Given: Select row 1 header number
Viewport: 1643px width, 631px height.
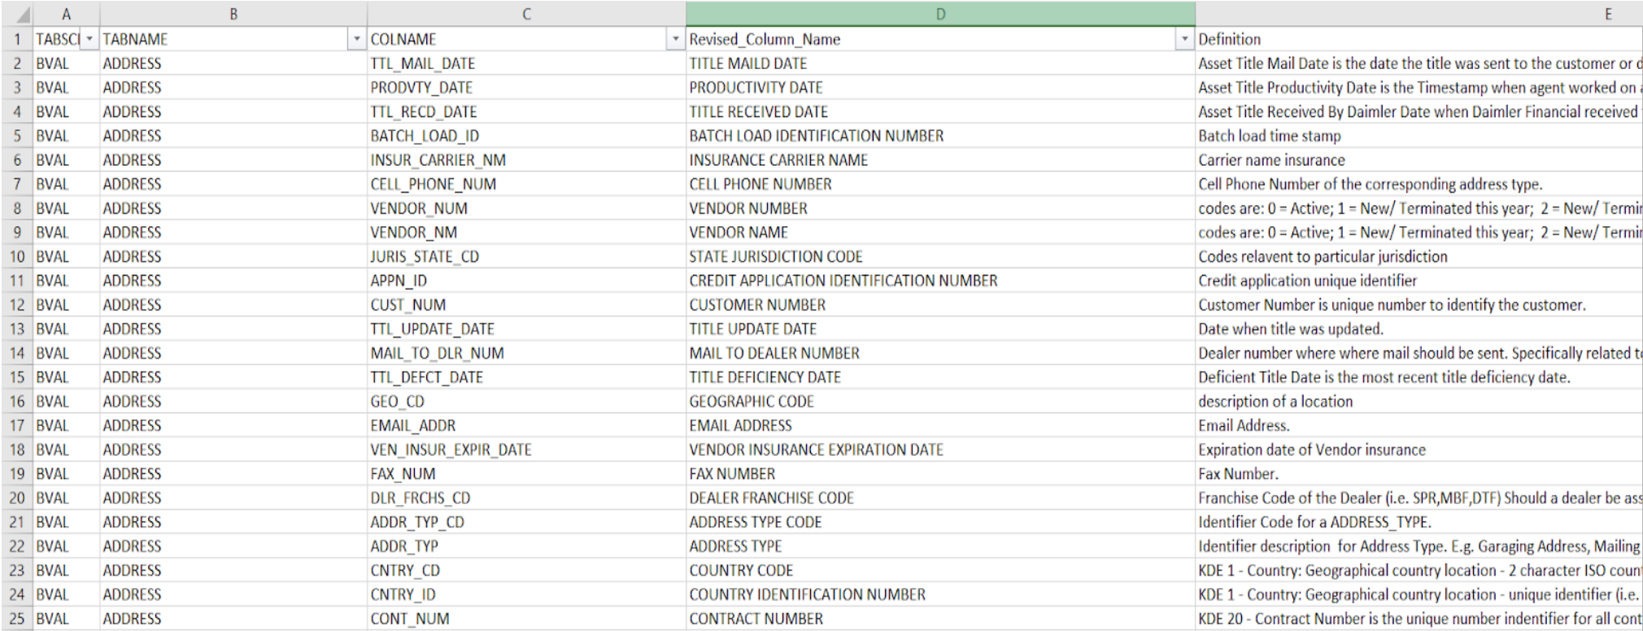Looking at the screenshot, I should tap(16, 39).
